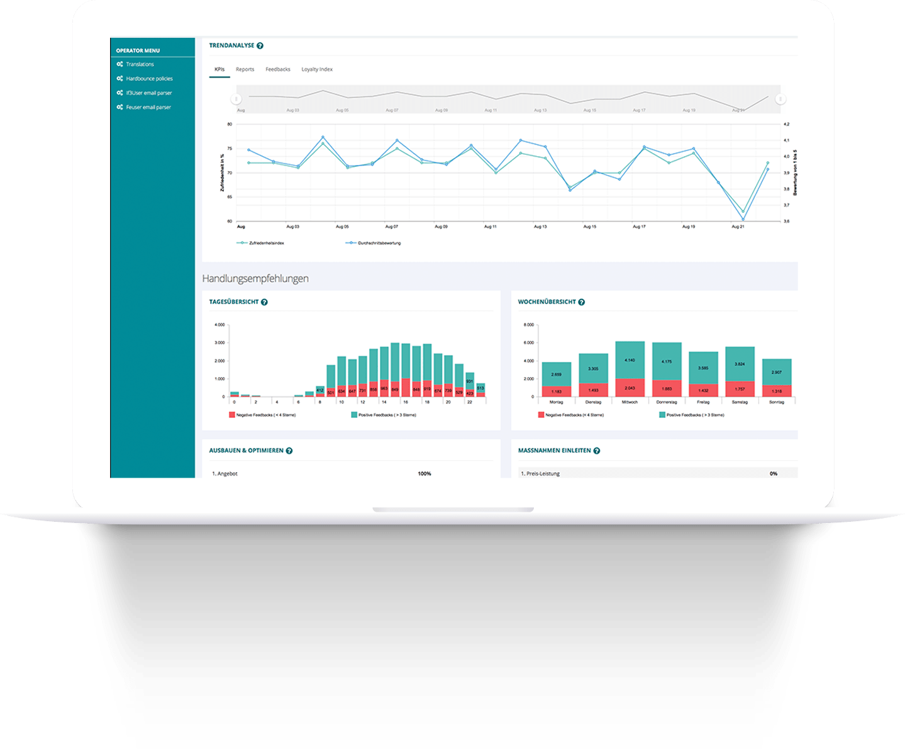Screen dimensions: 905x749
Task: Click the Operator Menu sidebar heading
Action: 138,50
